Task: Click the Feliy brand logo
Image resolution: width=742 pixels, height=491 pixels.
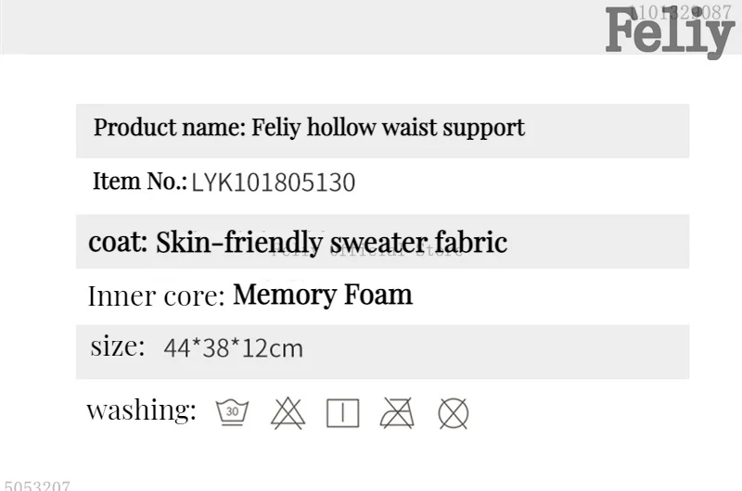Action: click(668, 35)
